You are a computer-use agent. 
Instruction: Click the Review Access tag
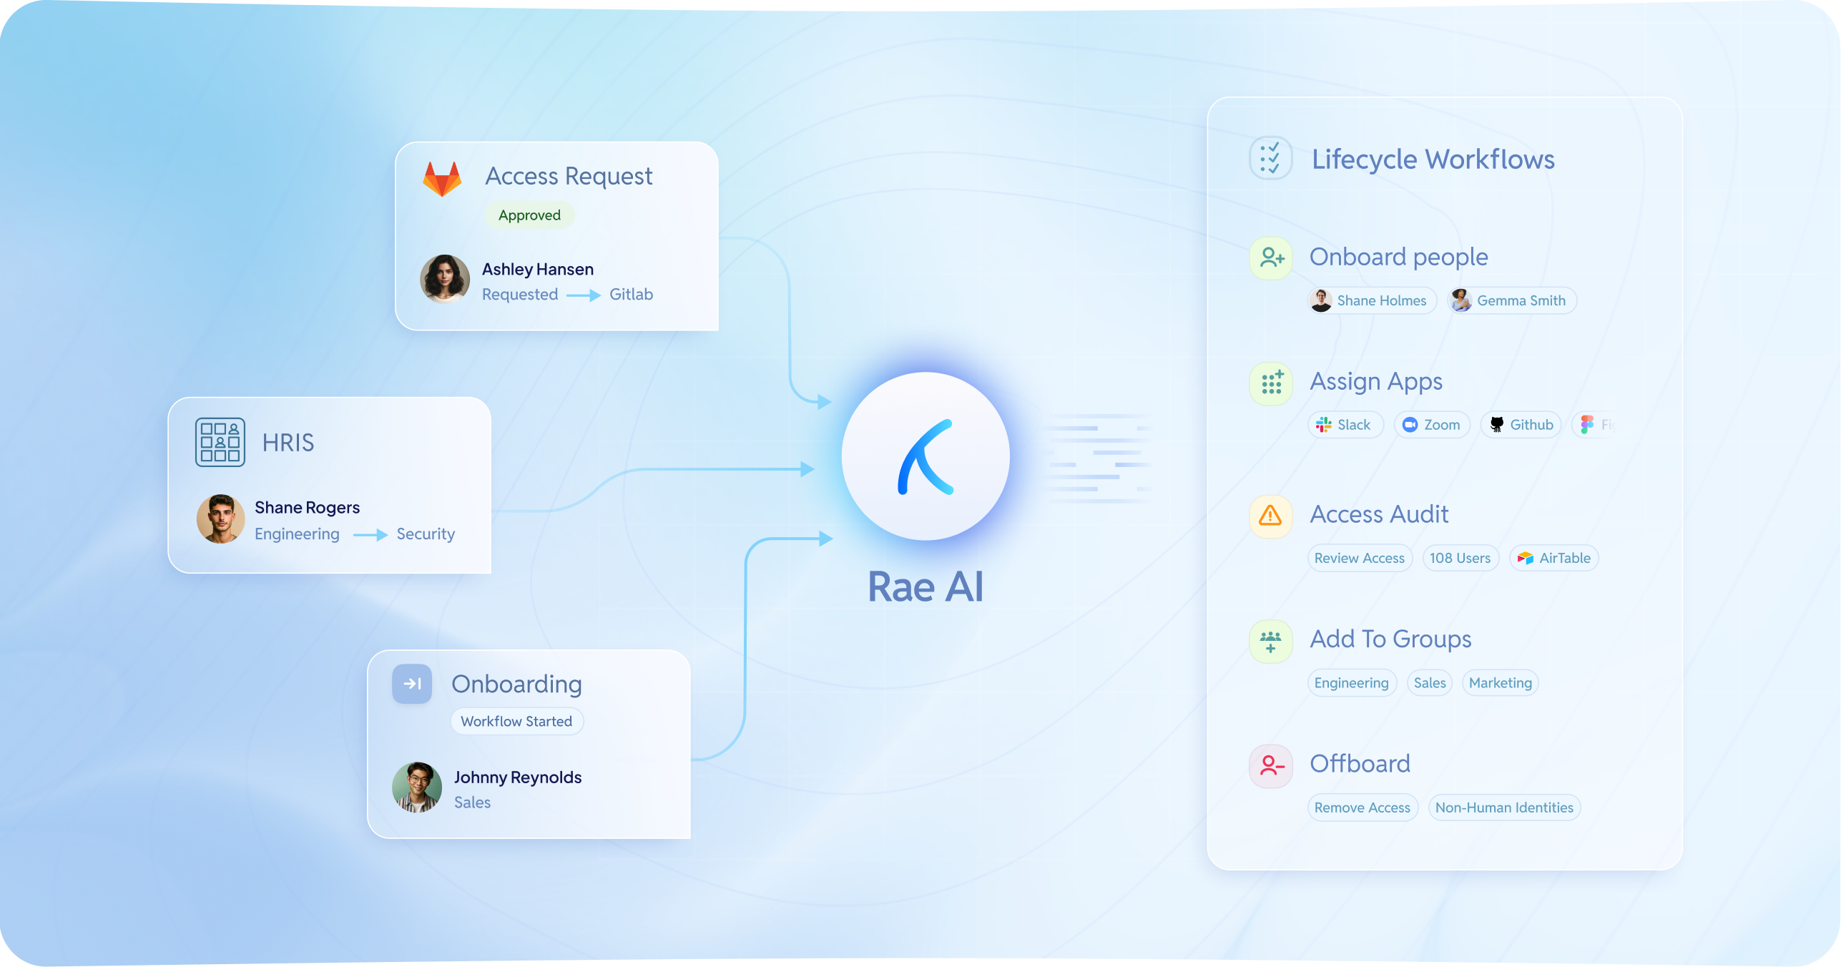pyautogui.click(x=1359, y=558)
